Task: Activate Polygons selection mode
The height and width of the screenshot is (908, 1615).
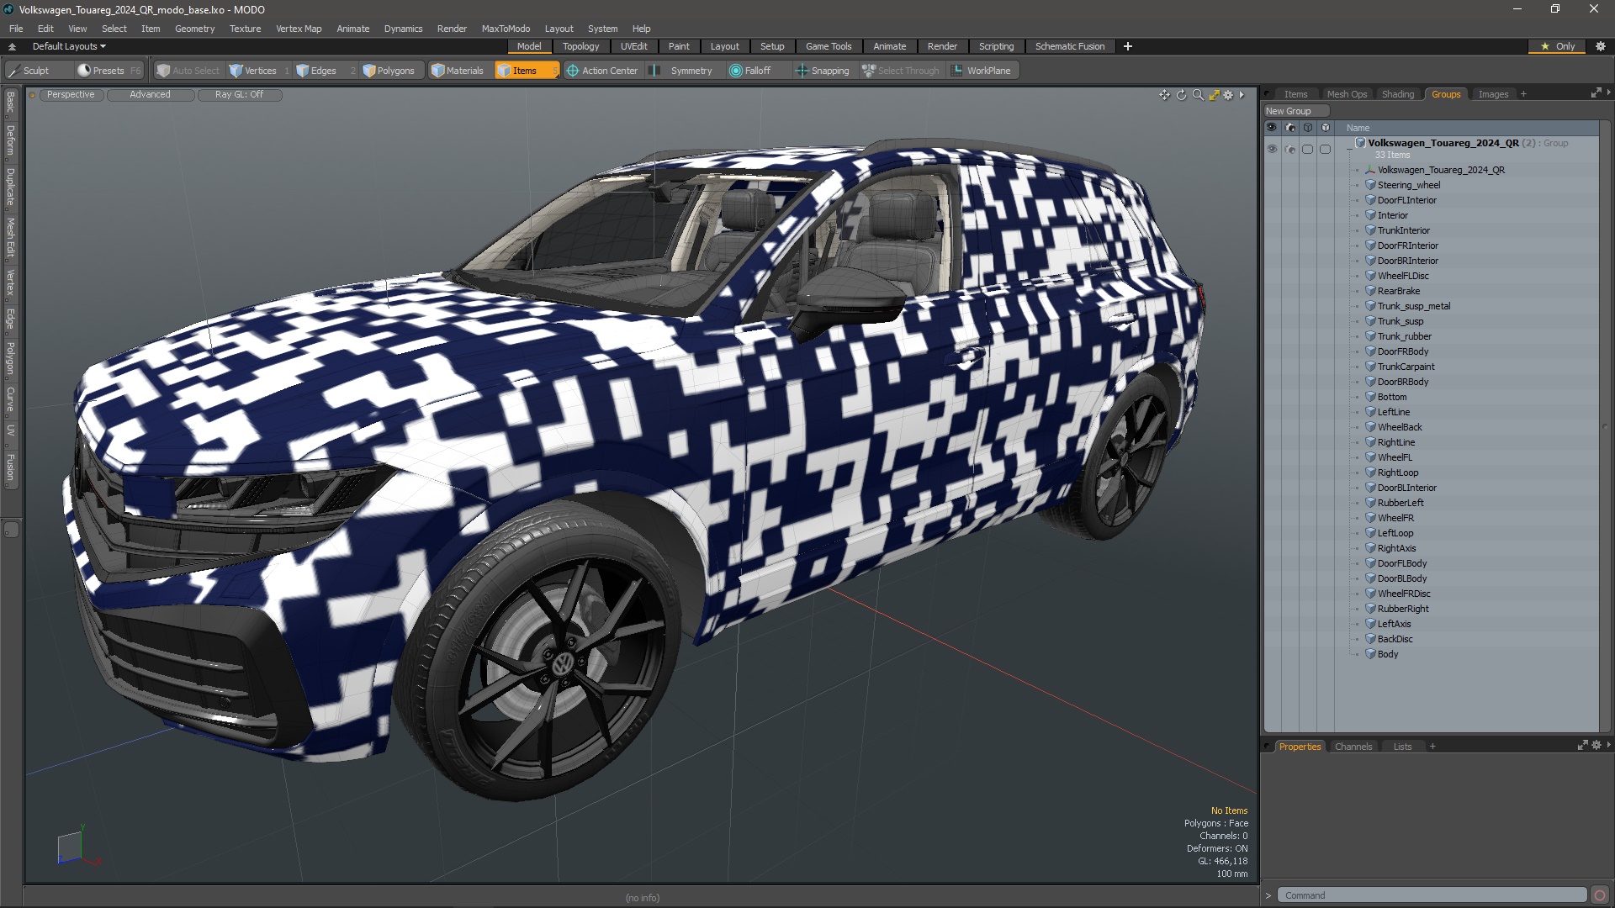Action: point(388,71)
